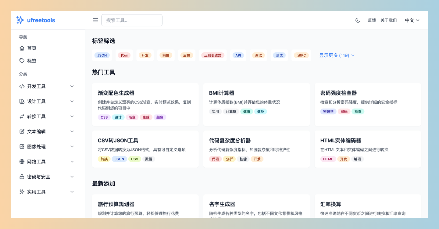Open the 中文 language dropdown
This screenshot has height=229, width=439.
point(412,20)
